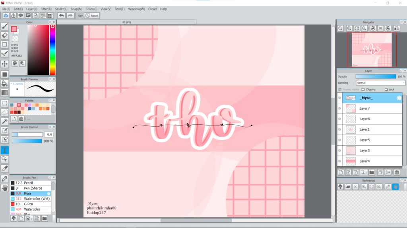Switch to the 61.png document tab
Image resolution: width=407 pixels, height=228 pixels.
tap(127, 22)
